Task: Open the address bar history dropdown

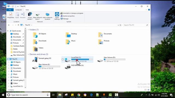Action: point(118,25)
